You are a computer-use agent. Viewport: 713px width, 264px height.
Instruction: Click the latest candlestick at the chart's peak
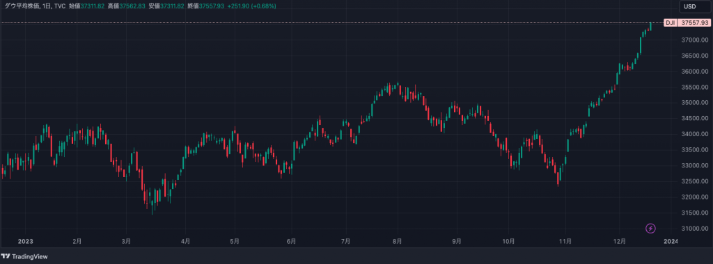point(651,26)
